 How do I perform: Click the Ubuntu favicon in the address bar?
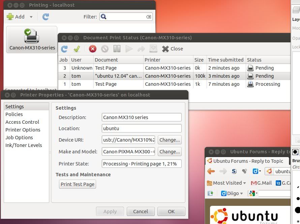coord(269,171)
